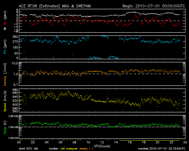Click the 680 value on Speed axis
This screenshot has width=189, height=151.
pos(15,90)
